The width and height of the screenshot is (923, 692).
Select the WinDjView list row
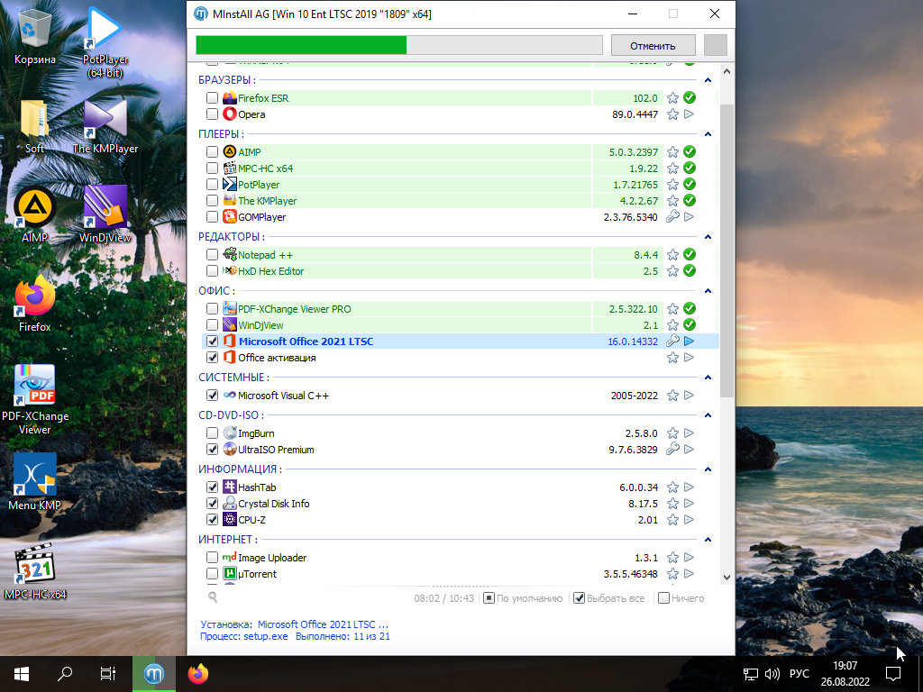(461, 325)
